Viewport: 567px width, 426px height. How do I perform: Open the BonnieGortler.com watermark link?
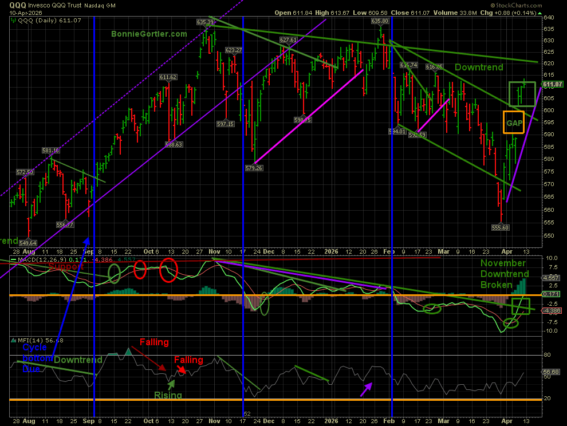pyautogui.click(x=149, y=34)
